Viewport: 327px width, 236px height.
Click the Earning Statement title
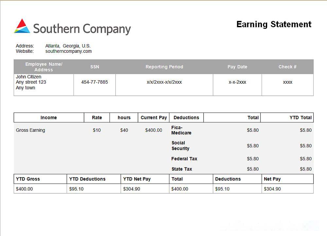point(274,24)
